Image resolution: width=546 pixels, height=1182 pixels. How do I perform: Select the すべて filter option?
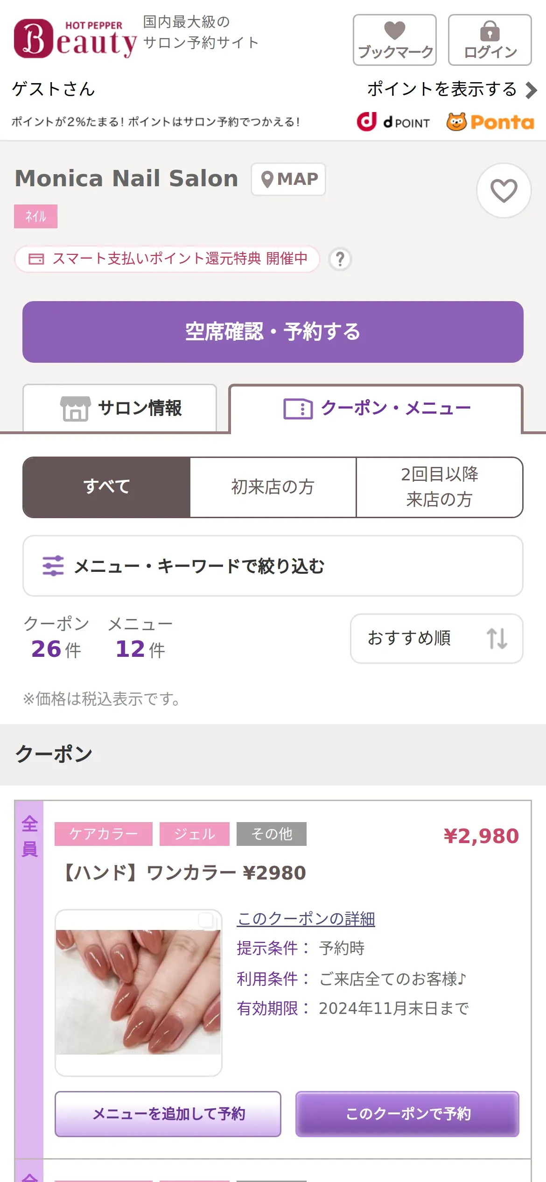tap(106, 487)
